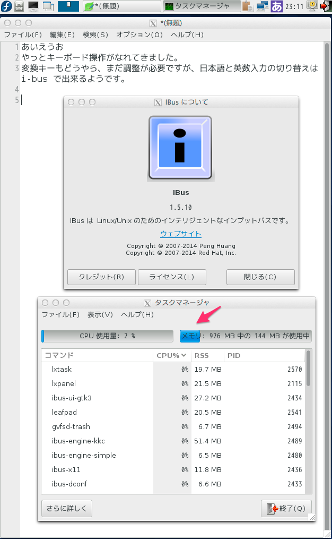
Task: Switch to the *(無題) leafpad taskbar entry
Action: tap(121, 6)
